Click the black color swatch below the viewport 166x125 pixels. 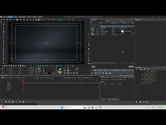point(49,73)
